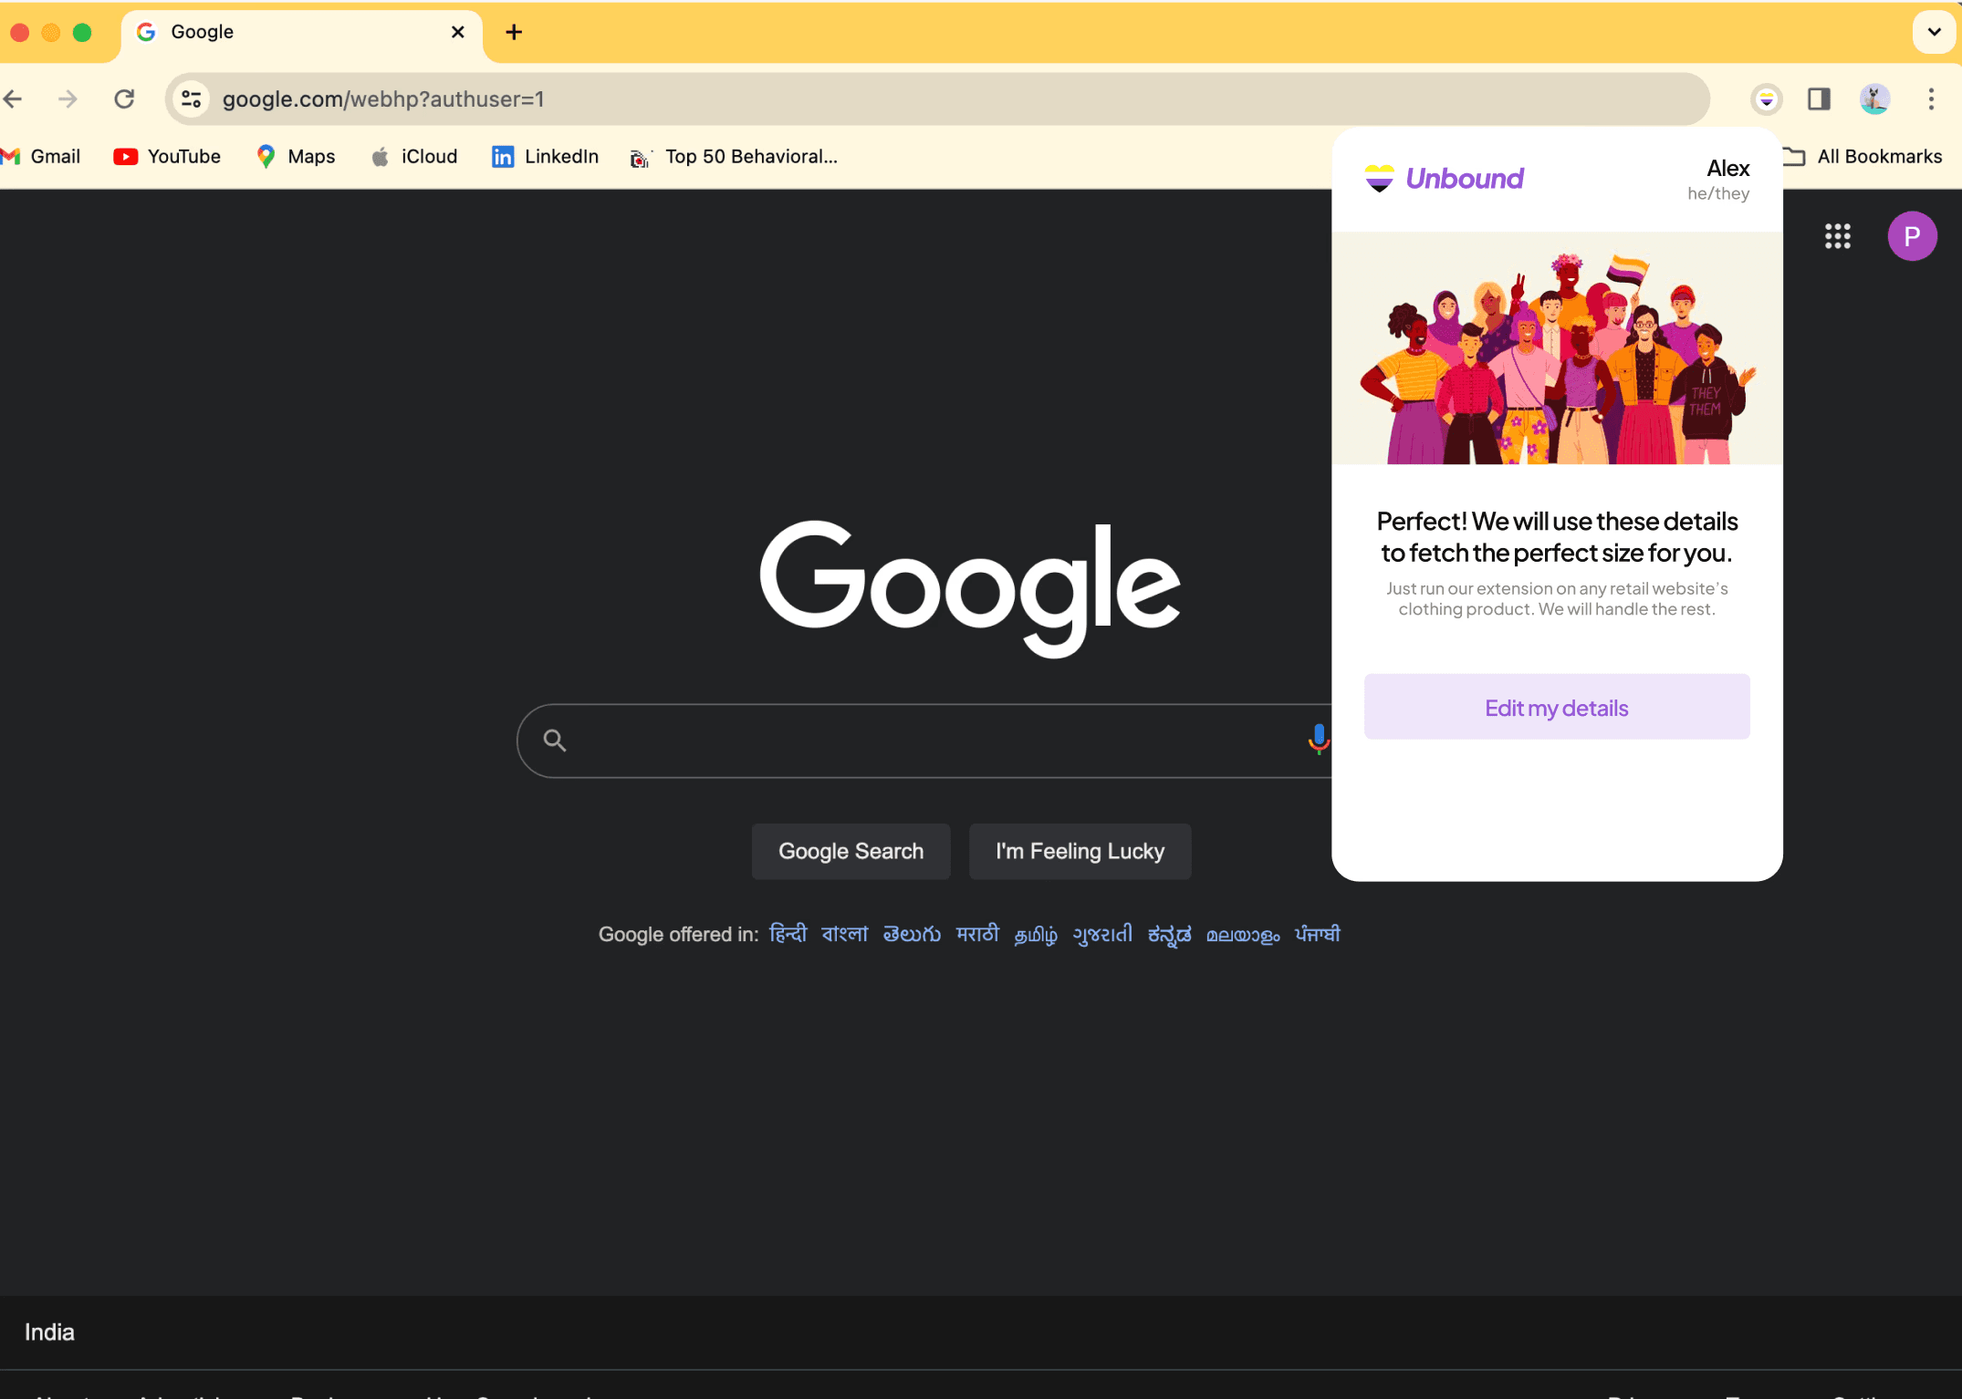The height and width of the screenshot is (1399, 1962).
Task: Open the Chrome three-dot menu
Action: (1931, 98)
